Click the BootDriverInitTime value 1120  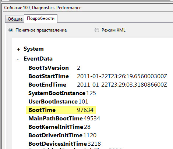(90, 135)
